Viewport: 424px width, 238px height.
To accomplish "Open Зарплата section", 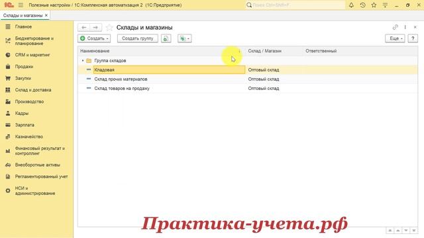I will tap(25, 125).
